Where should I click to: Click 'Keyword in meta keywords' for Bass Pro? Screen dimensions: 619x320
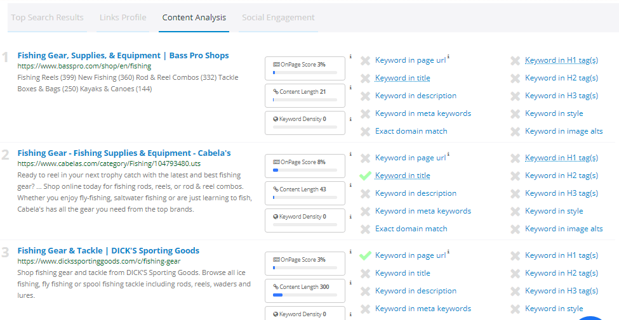point(423,113)
